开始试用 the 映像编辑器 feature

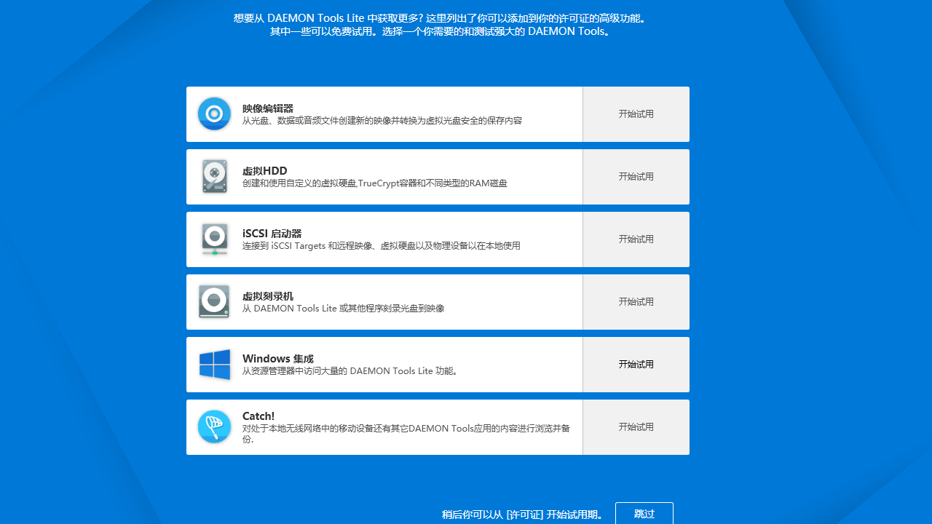coord(635,114)
